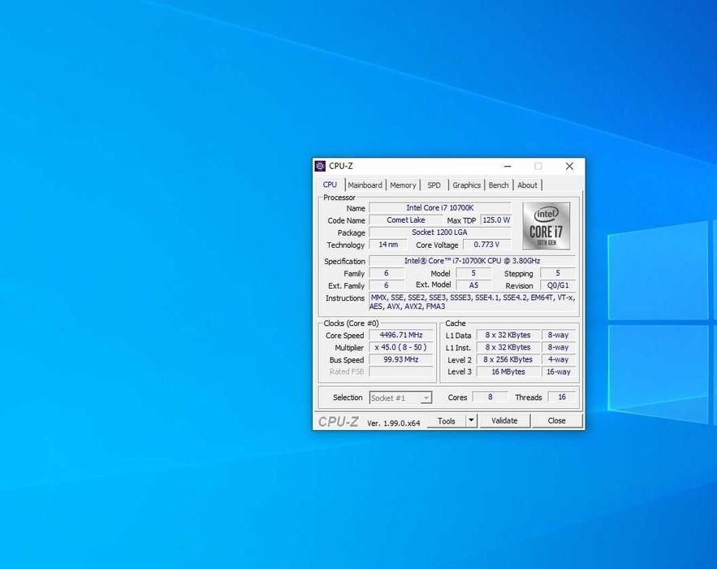The width and height of the screenshot is (717, 569).
Task: Click the Multiplier value 'x 45.0 ( 8 - 50 )'
Action: (x=401, y=347)
